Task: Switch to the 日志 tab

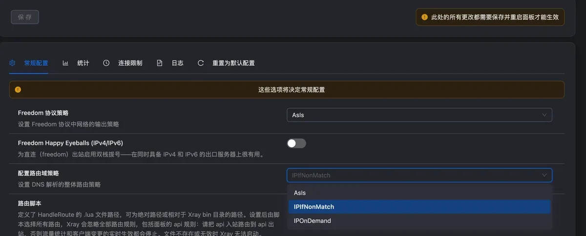Action: pos(177,63)
